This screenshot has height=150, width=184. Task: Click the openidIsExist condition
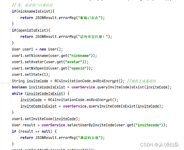coord(32,30)
